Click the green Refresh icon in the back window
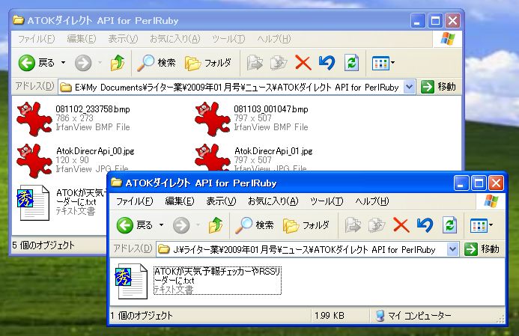519x336 pixels. pos(351,63)
